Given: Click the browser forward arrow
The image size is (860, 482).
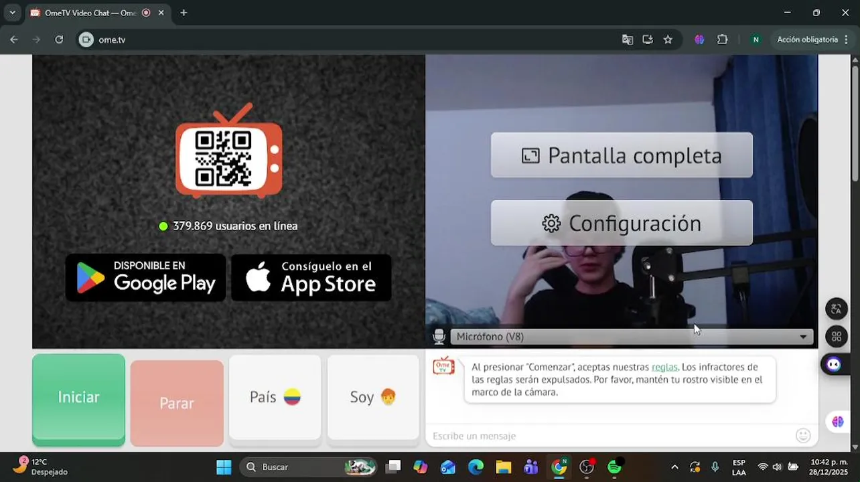Looking at the screenshot, I should click(36, 39).
